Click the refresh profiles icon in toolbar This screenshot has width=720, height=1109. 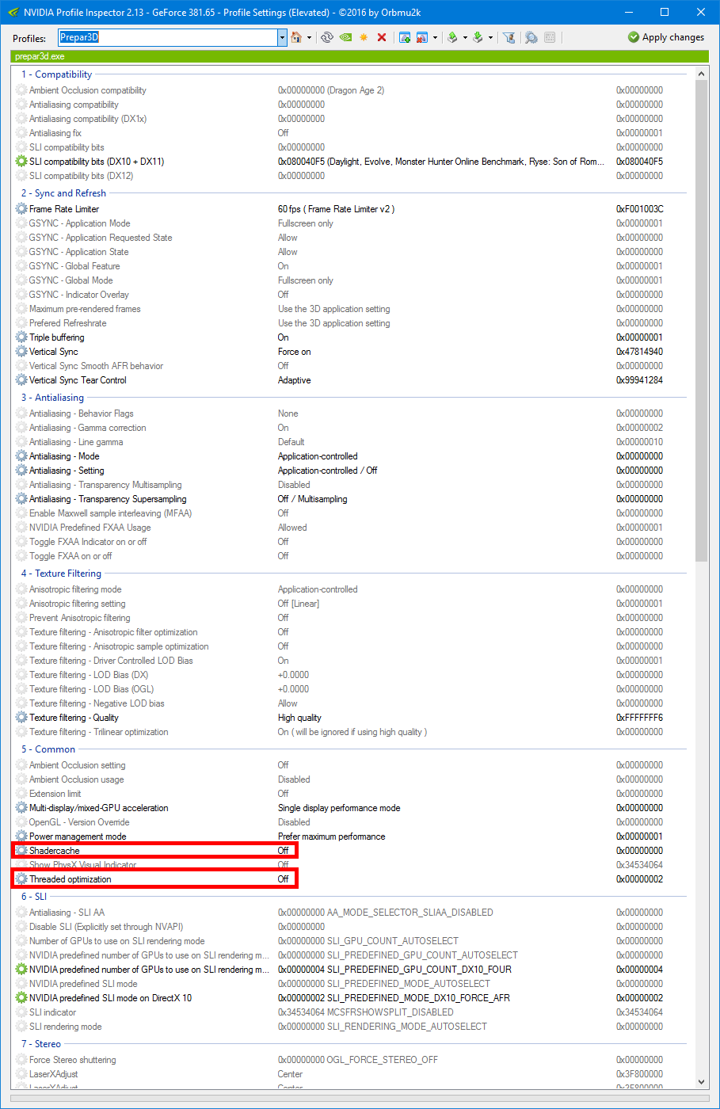coord(327,37)
